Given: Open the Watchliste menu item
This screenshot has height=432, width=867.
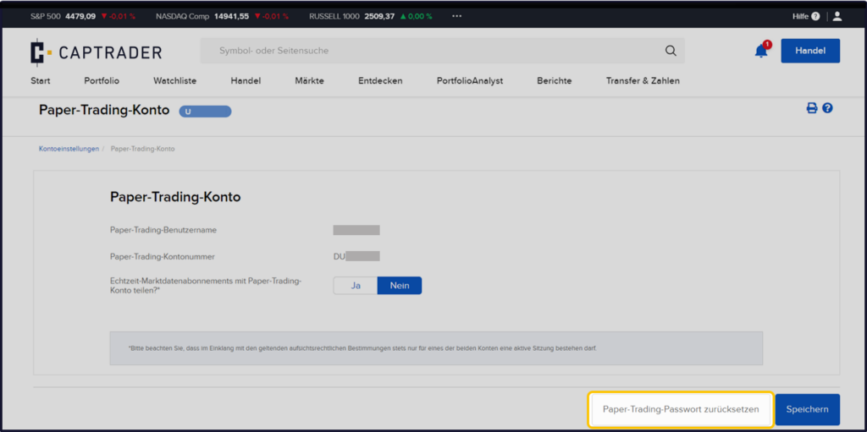Looking at the screenshot, I should pyautogui.click(x=174, y=80).
